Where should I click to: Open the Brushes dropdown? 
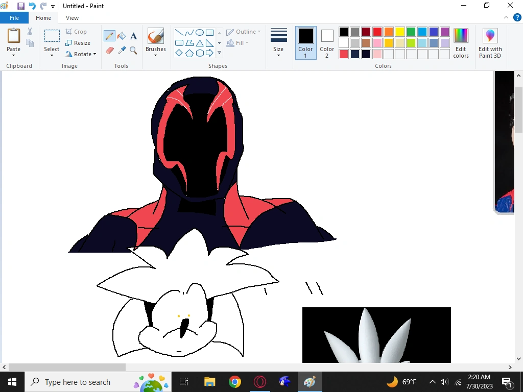coord(156,43)
